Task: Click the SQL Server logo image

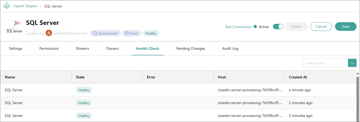Action: click(14, 27)
